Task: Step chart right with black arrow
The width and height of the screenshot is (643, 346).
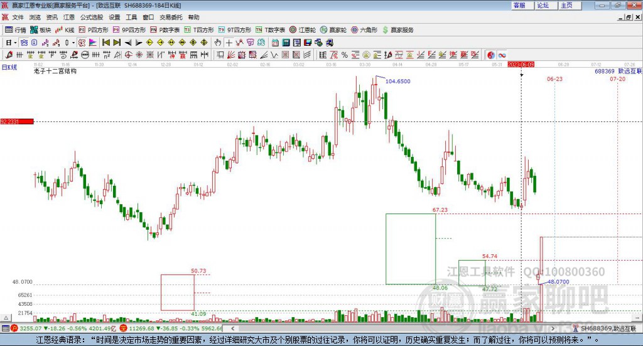Action: (x=139, y=43)
